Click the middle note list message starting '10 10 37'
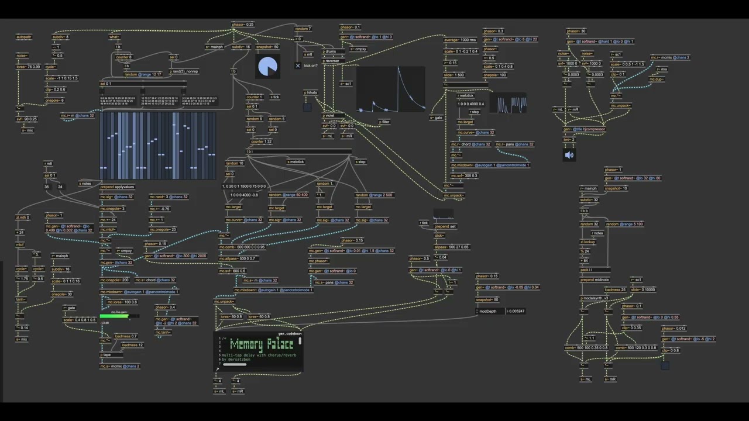Viewport: 749px width, 421px height. 160,101
